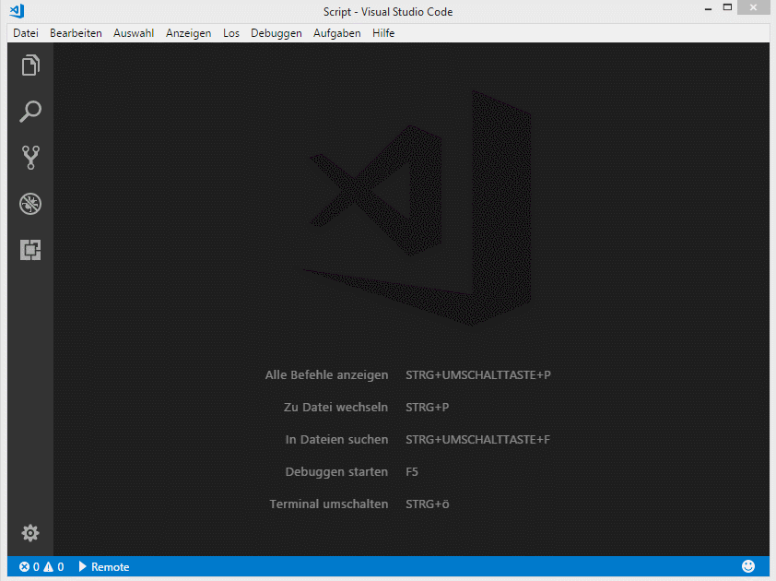Open the Search panel in sidebar
The width and height of the screenshot is (776, 581).
pos(30,112)
